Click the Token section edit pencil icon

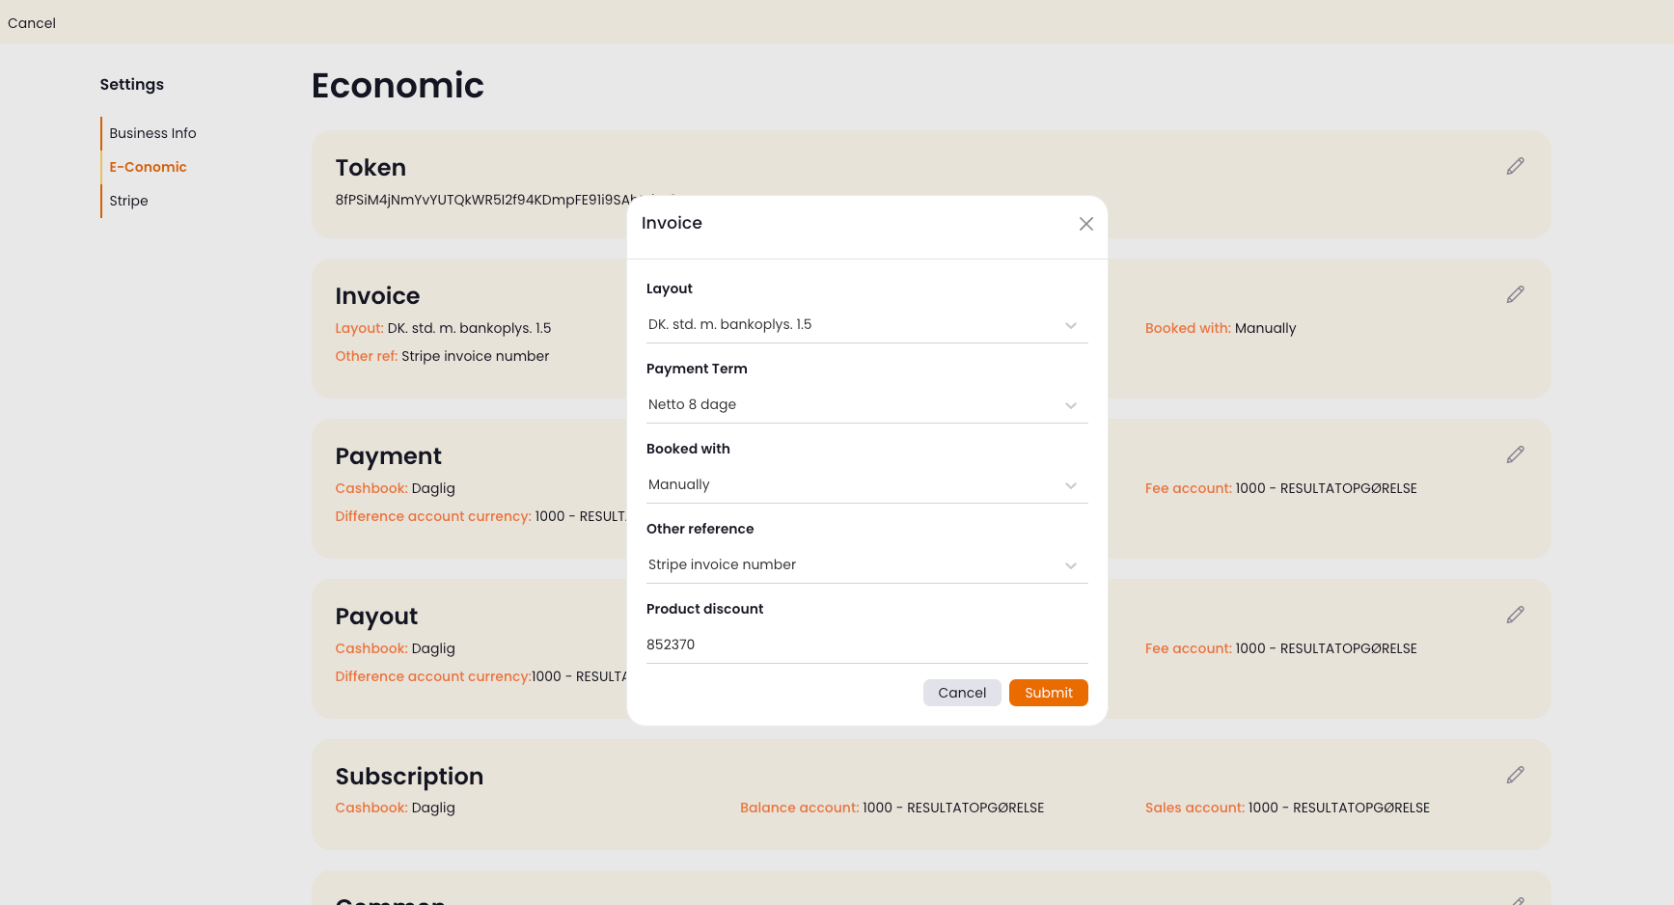1515,167
